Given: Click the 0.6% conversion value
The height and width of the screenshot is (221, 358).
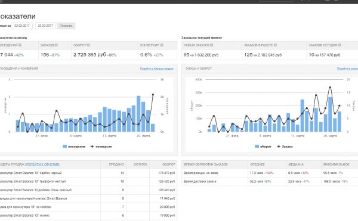Looking at the screenshot, I should click(146, 55).
